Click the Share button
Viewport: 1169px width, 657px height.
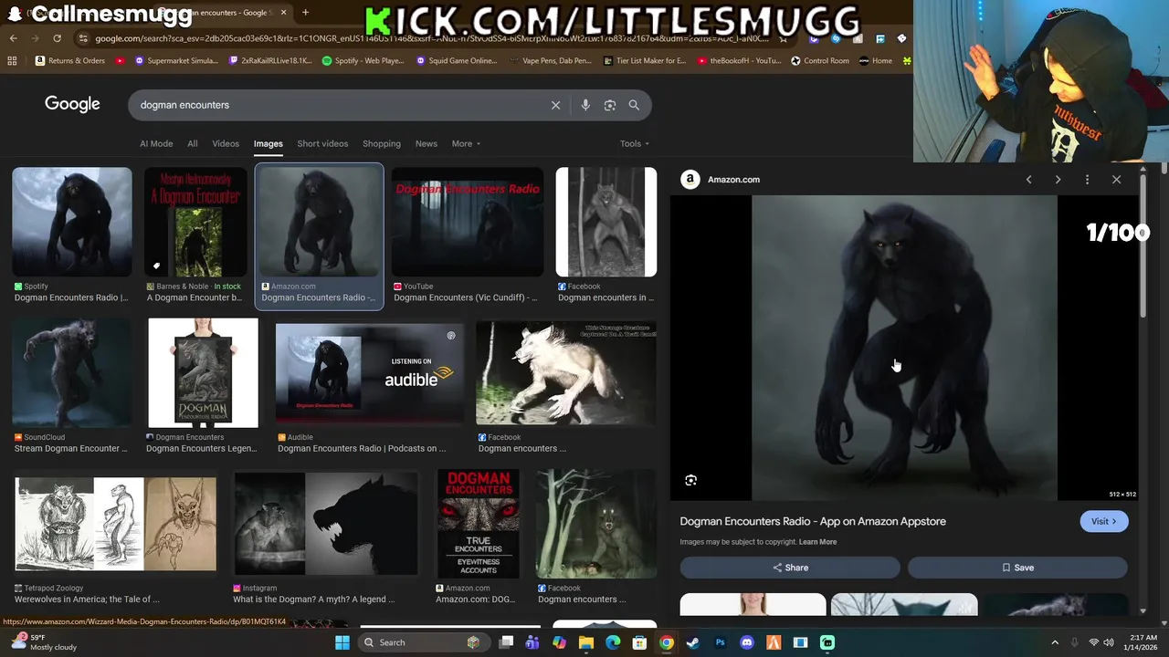tap(790, 568)
